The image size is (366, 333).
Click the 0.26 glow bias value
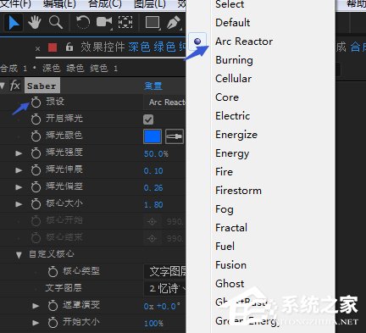[x=153, y=188]
